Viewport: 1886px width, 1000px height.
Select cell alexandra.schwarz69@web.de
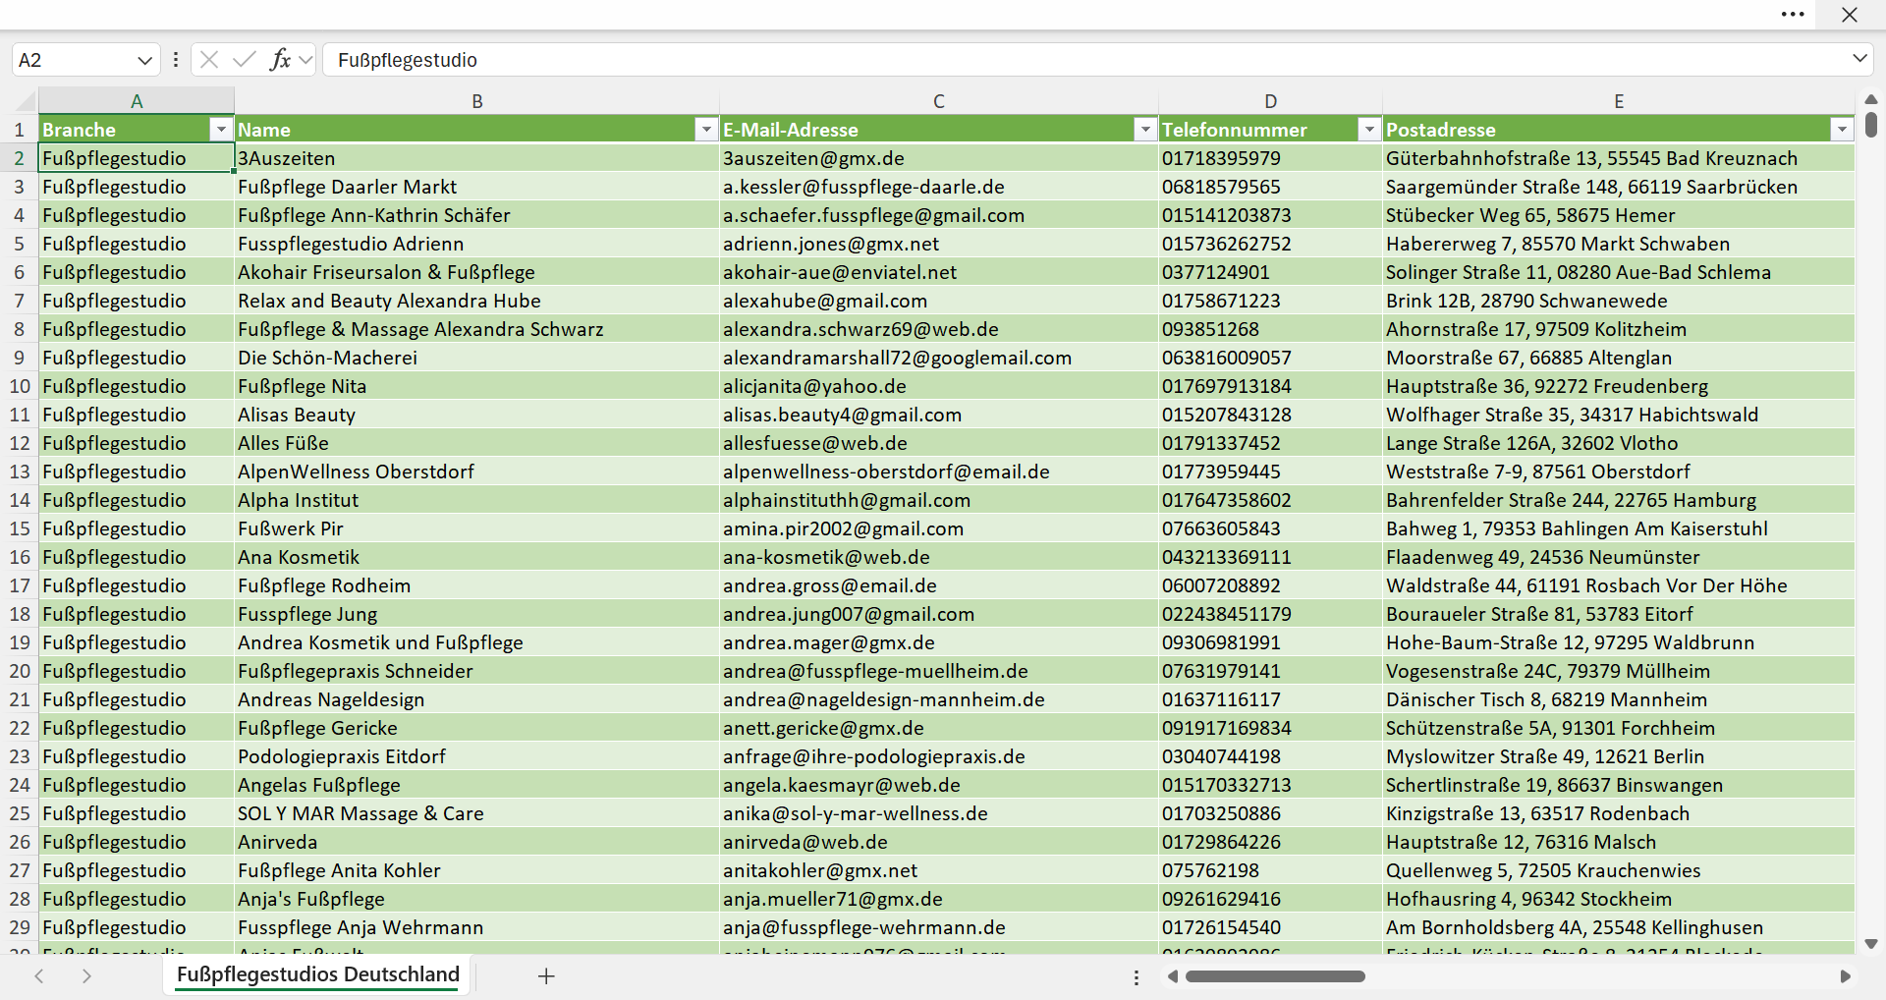click(939, 329)
